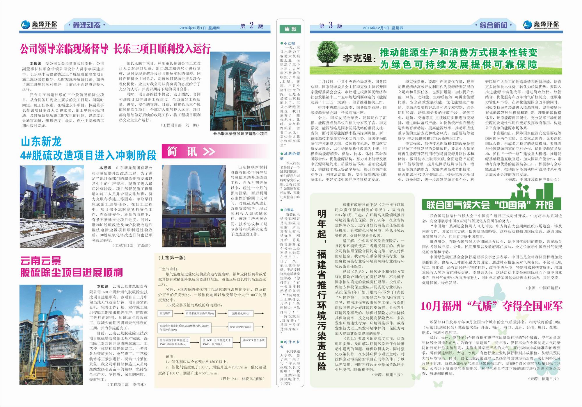
Task: Select the 综合新闻 section tab
Action: [493, 25]
